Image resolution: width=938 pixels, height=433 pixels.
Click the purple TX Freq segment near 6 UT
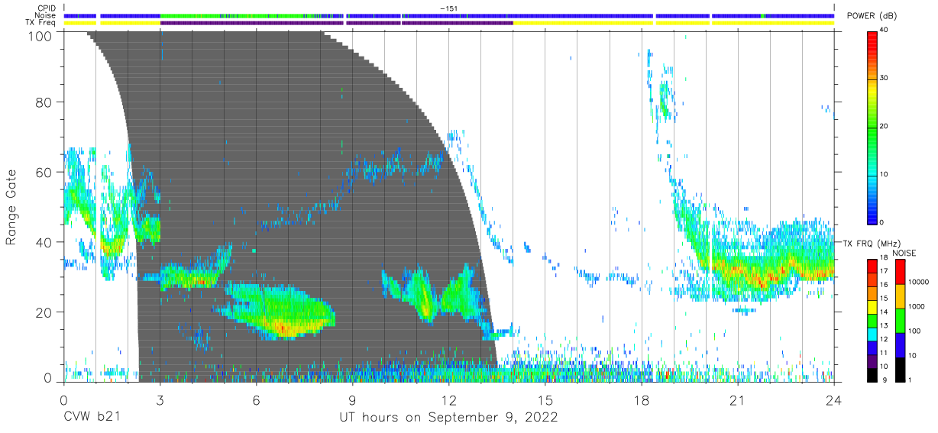pyautogui.click(x=252, y=23)
